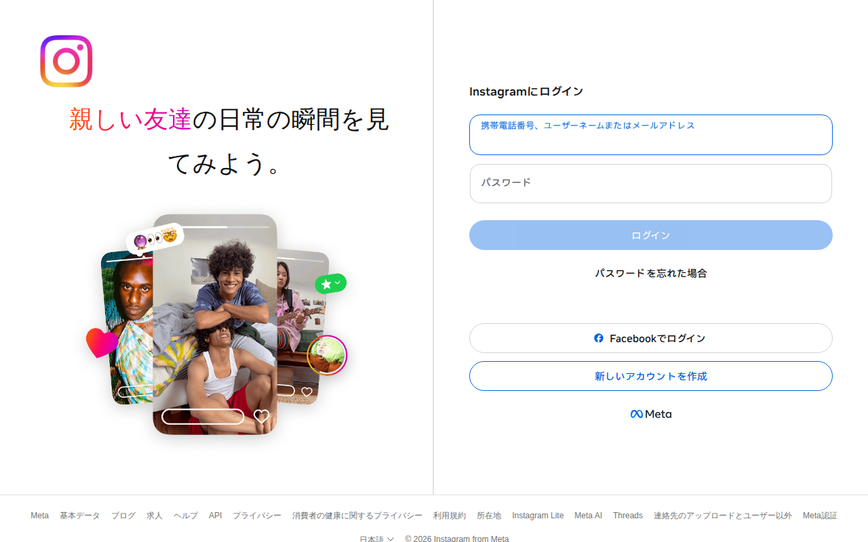Select Facebookでログイン
Screen dimensions: 868x542
[650, 338]
